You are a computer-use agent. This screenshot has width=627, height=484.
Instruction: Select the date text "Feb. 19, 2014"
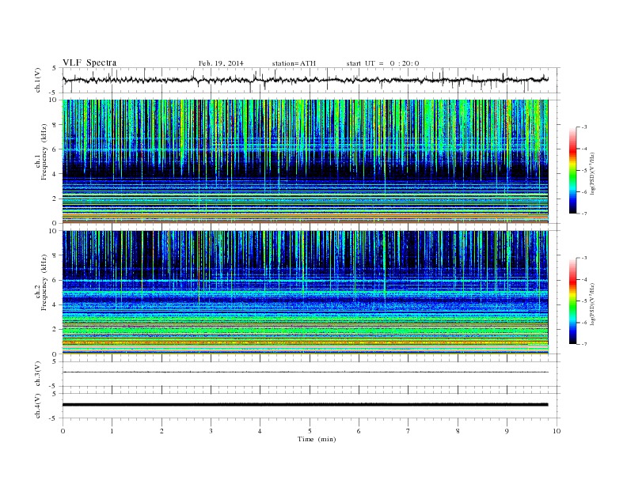[x=221, y=63]
